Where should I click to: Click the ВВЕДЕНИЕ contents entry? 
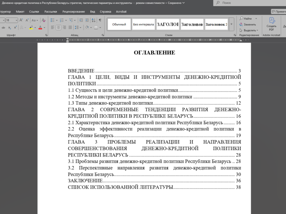point(154,71)
